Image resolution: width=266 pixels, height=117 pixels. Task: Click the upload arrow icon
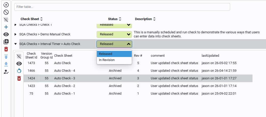point(6,57)
